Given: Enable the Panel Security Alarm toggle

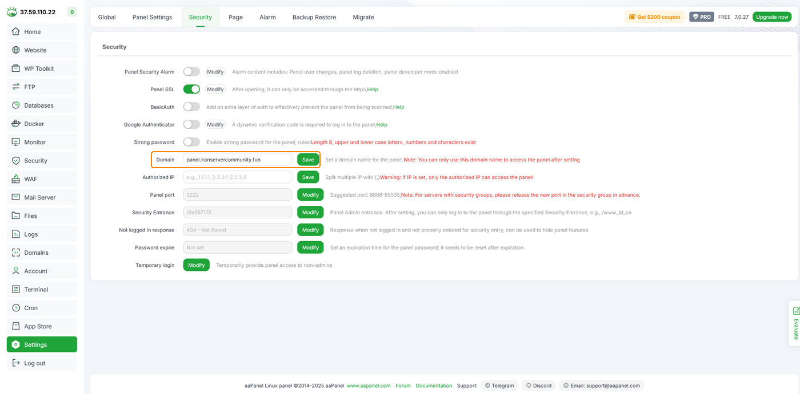Looking at the screenshot, I should pos(191,71).
